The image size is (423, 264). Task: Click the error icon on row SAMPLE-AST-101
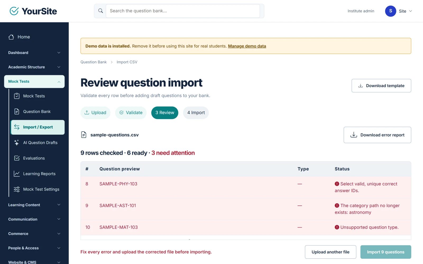[337, 205]
